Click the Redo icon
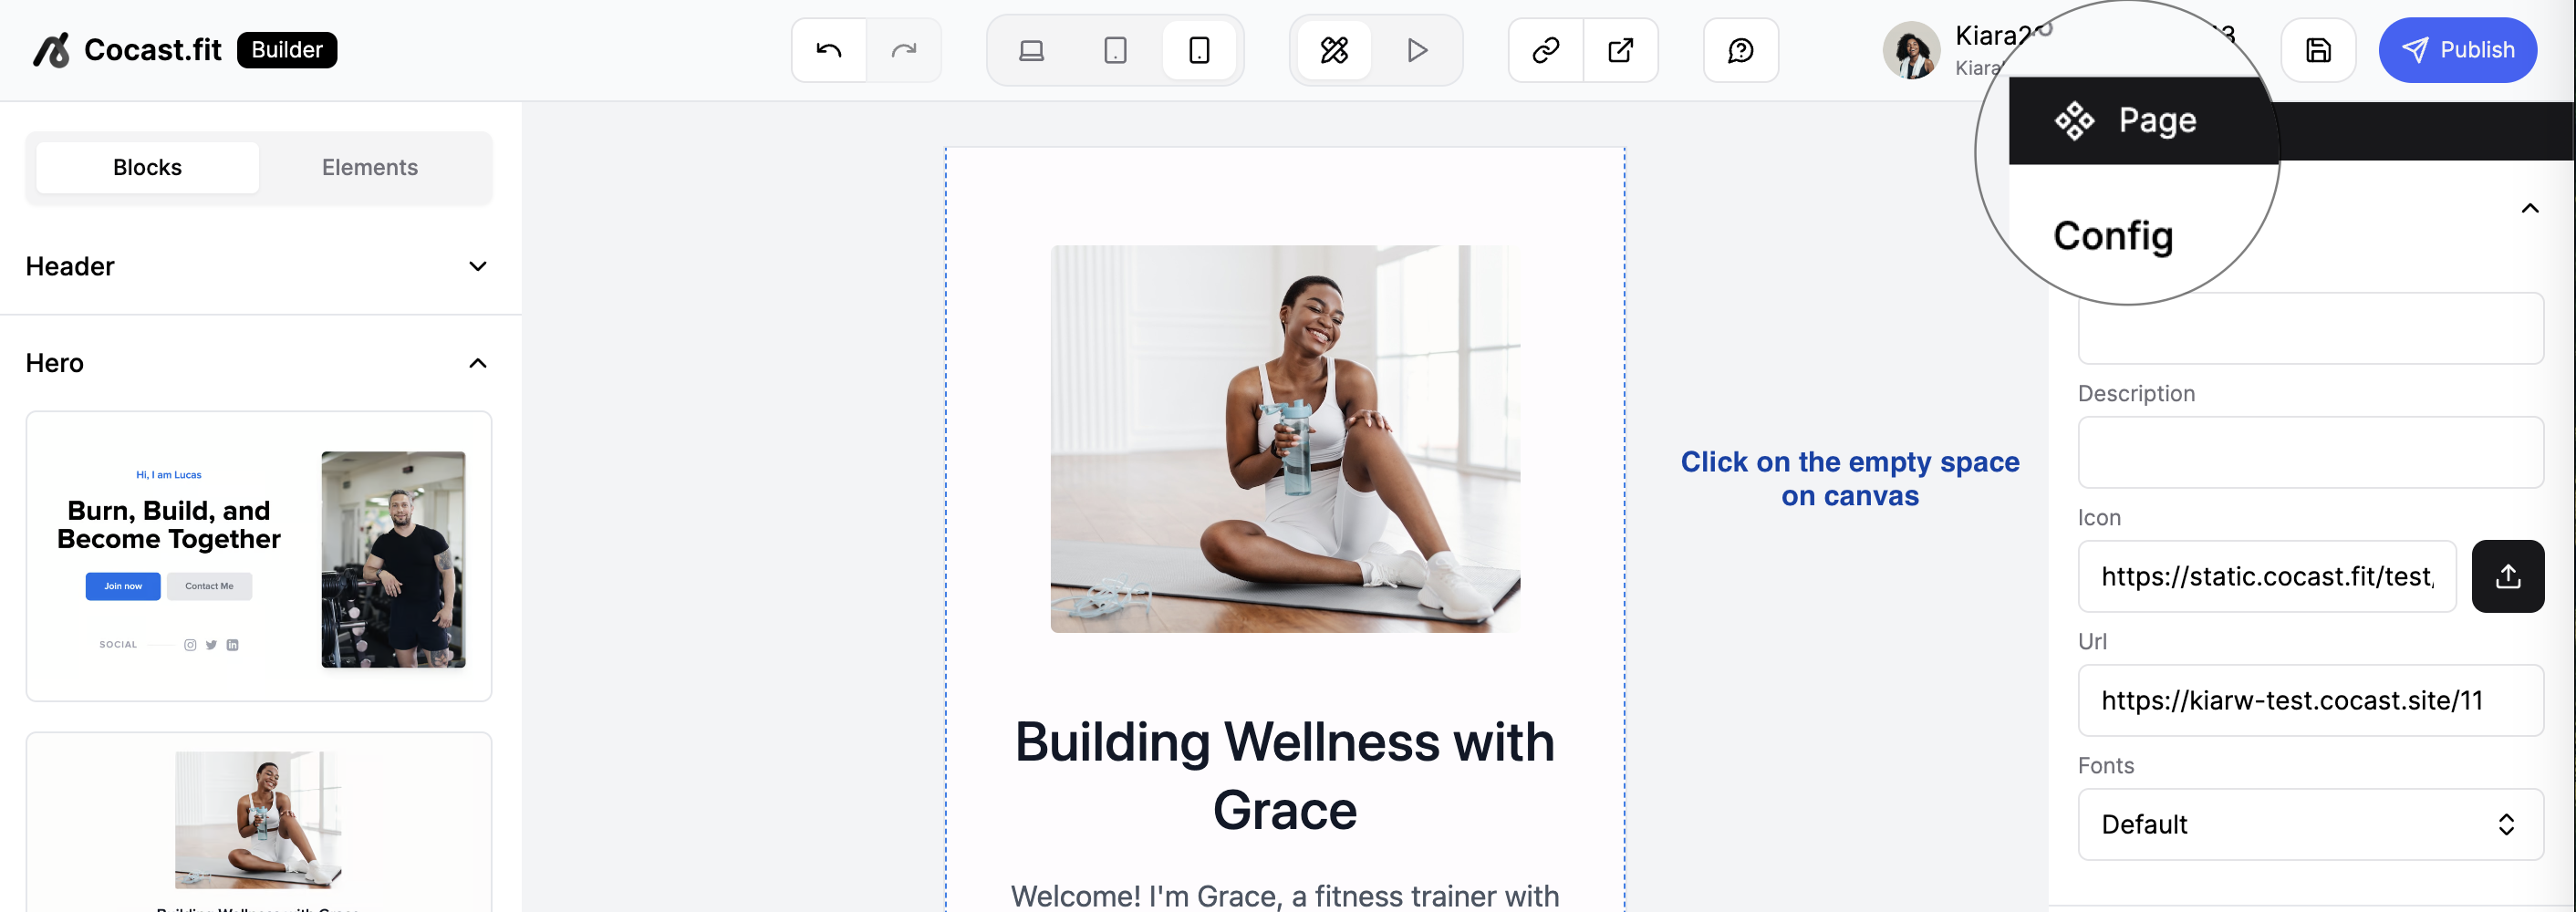Screen dimensions: 2576x912 coord(903,50)
